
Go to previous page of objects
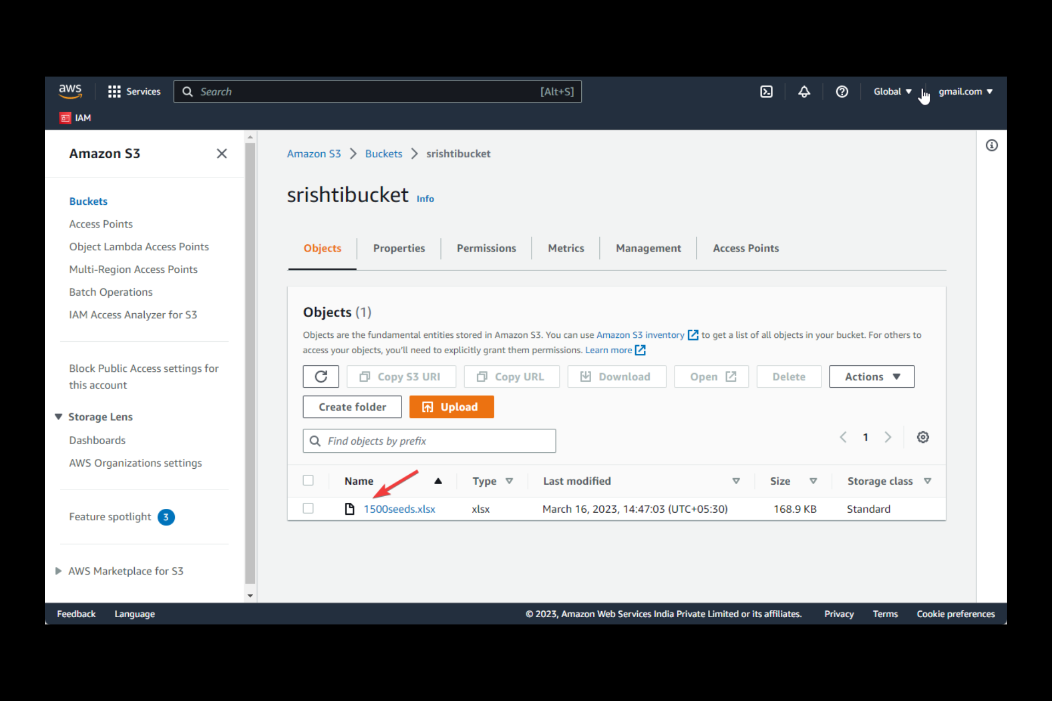(x=843, y=437)
